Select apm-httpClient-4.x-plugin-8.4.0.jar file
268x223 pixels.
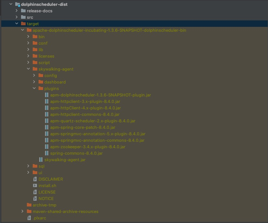tap(86, 108)
